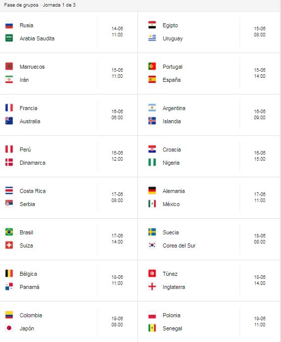Image resolution: width=281 pixels, height=342 pixels.
Task: Open the Argentina flag icon
Action: click(152, 108)
